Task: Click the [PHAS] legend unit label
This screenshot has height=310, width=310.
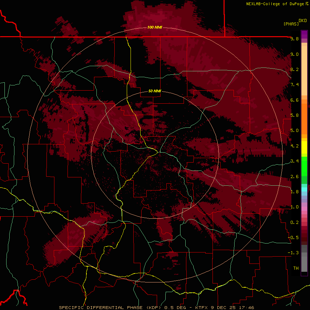Action: coord(291,24)
